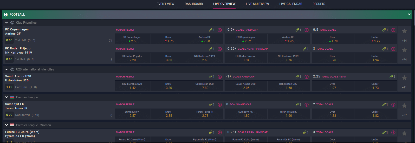Click link icon on Saudi Arabia Total Goals Asian
The image size is (415, 143).
pyautogui.click(x=391, y=77)
